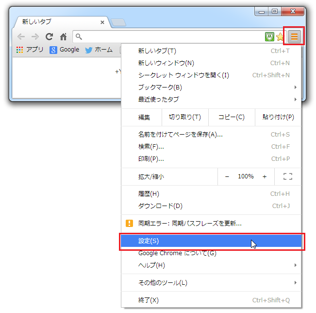
Task: Click the コピー(C) button
Action: (x=232, y=117)
